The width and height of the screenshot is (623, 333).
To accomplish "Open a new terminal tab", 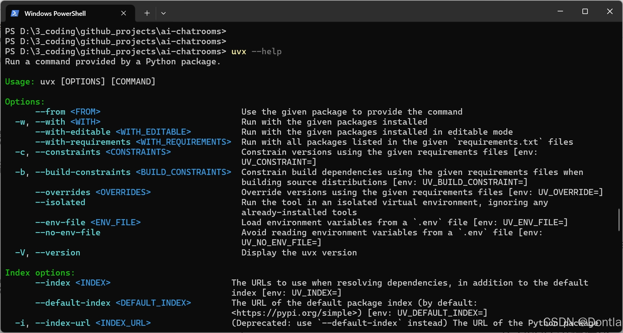I will pos(147,13).
